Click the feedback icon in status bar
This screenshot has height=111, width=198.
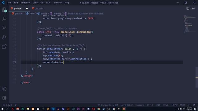pyautogui.click(x=189, y=105)
